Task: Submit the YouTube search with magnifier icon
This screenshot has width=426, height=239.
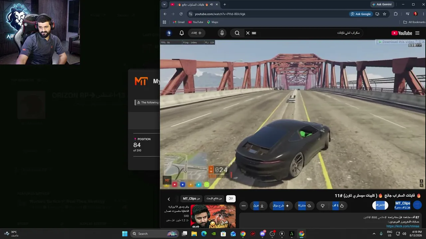Action: [237, 33]
